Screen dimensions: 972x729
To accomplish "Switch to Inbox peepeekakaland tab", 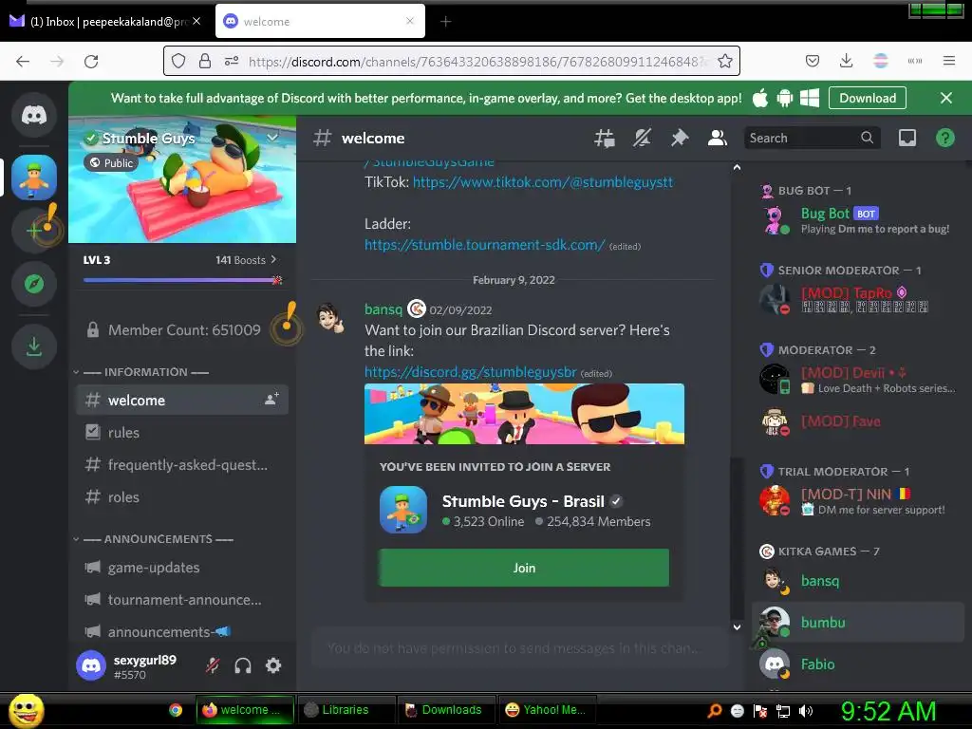I will tap(106, 22).
